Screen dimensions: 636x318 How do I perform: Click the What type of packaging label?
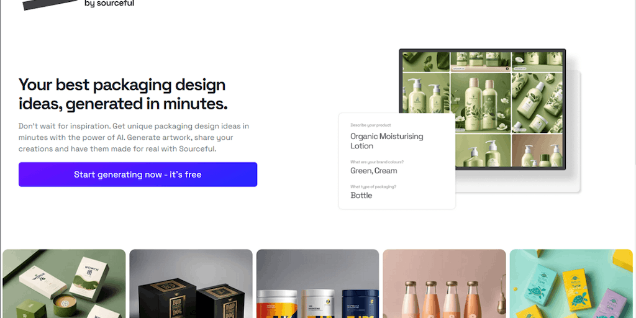[373, 186]
